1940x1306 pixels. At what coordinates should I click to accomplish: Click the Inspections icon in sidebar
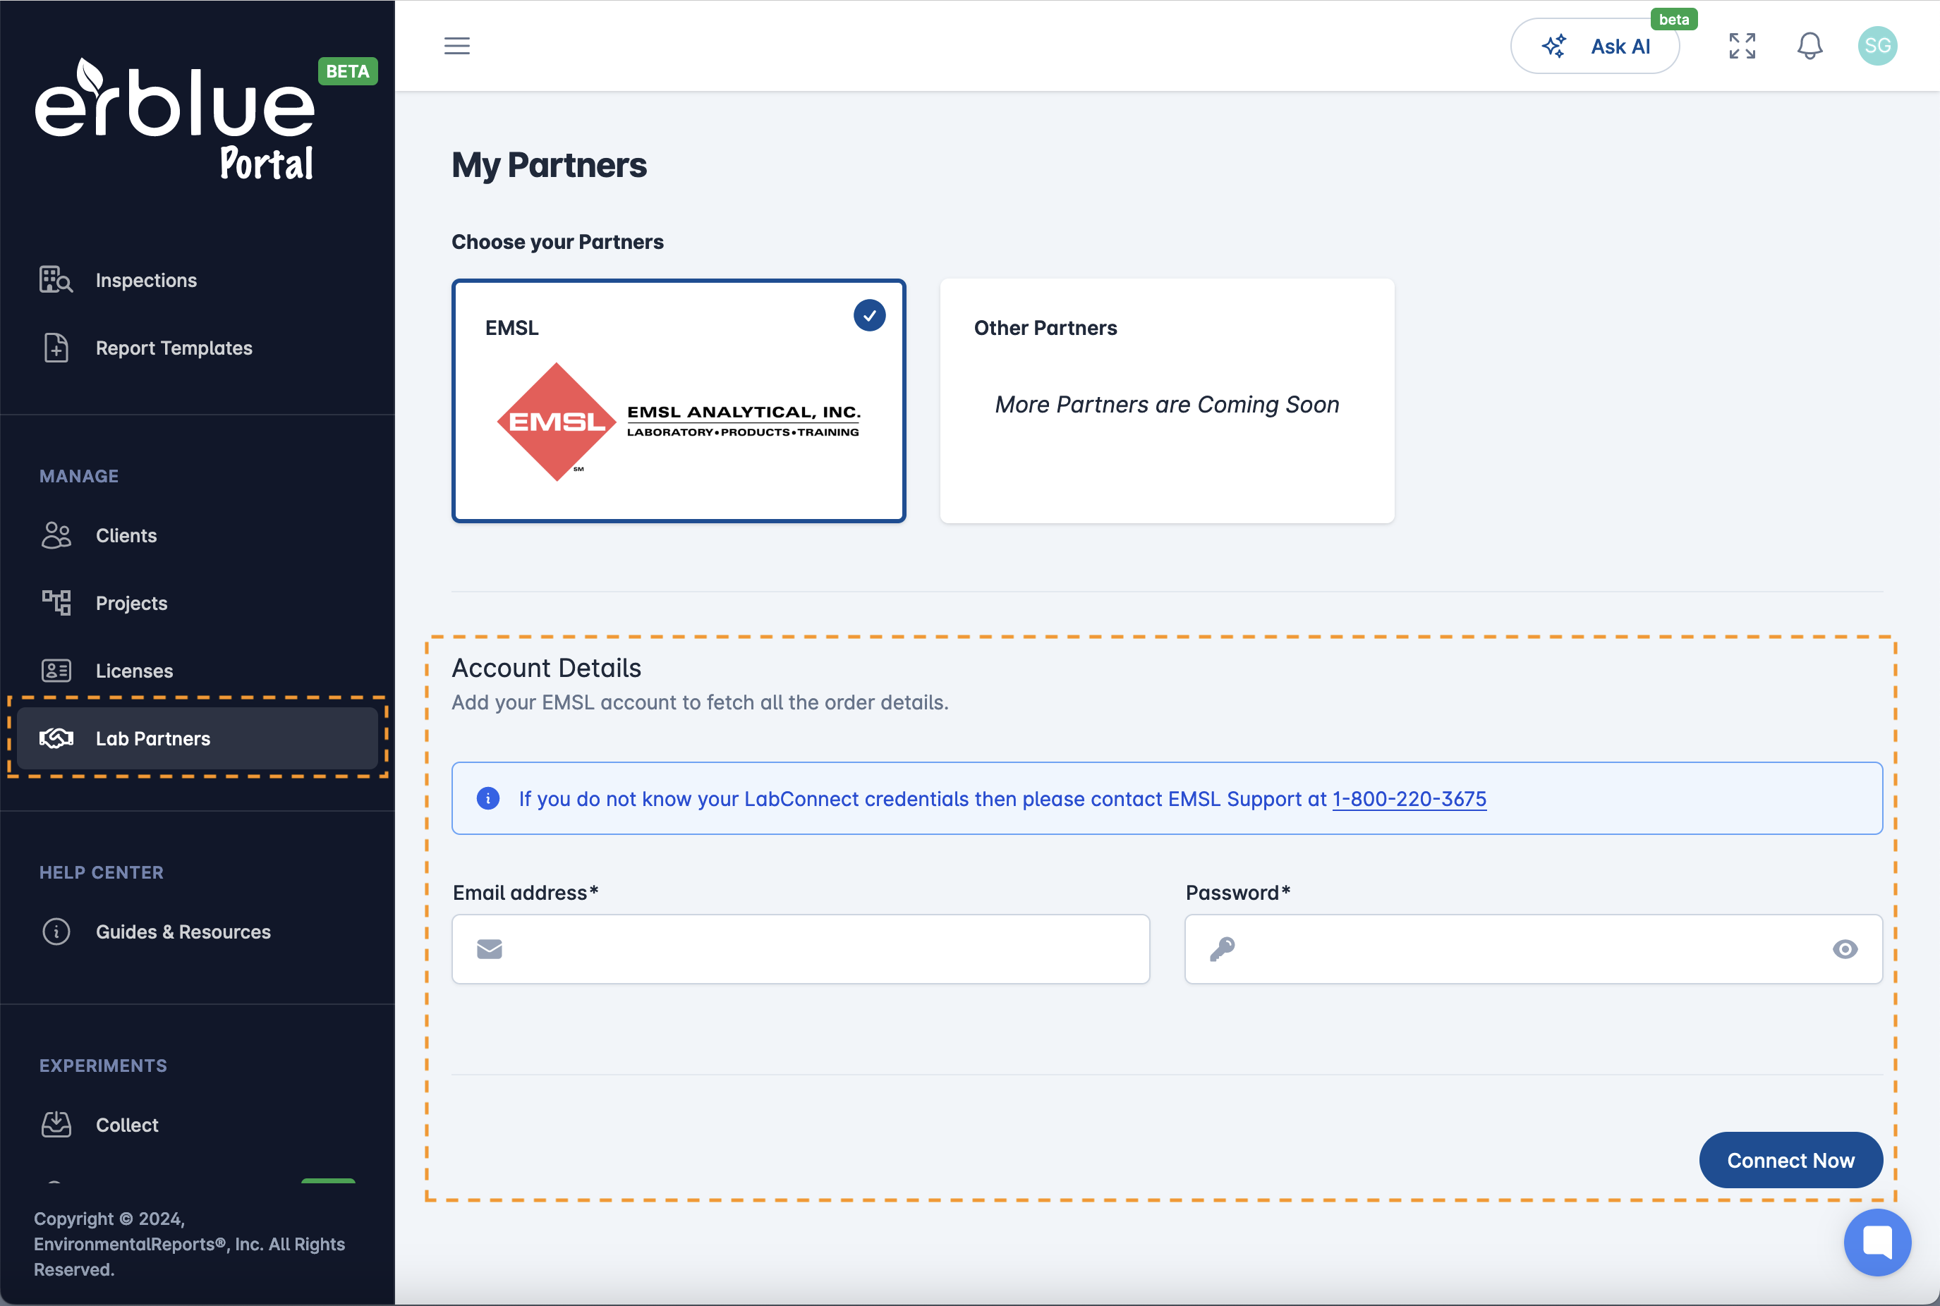56,279
